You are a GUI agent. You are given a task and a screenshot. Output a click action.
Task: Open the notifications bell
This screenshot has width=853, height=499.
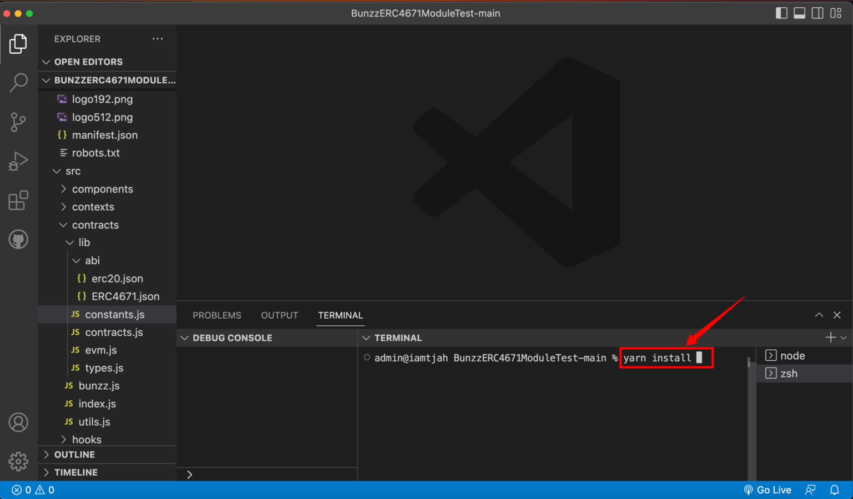click(835, 490)
